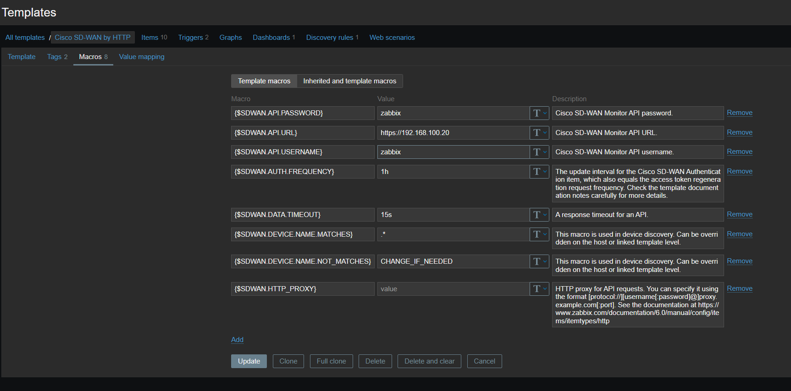This screenshot has height=391, width=791.
Task: Change value type of {$SDWAN.API.USERNAME} macro
Action: coord(539,152)
